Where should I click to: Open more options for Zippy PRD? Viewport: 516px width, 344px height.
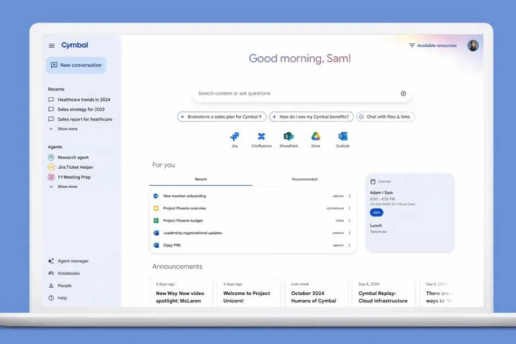tap(350, 245)
